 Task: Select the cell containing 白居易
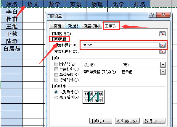tap(12, 48)
